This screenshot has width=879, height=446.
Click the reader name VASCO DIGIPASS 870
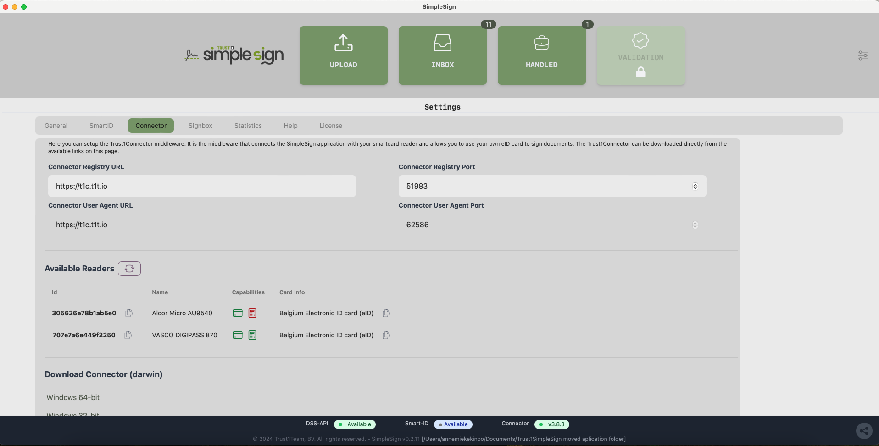[x=184, y=335]
